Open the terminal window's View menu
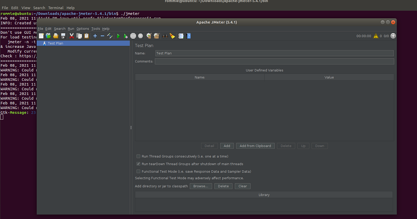 [x=26, y=8]
